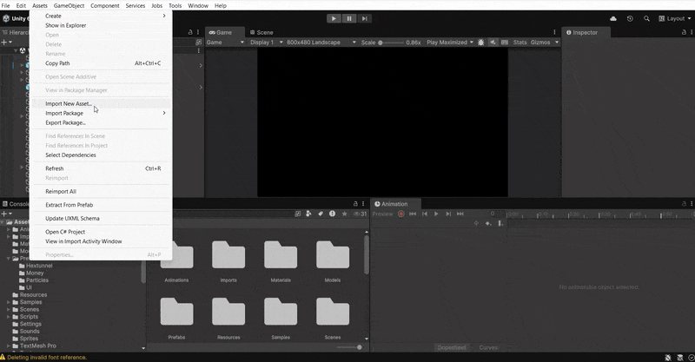
Task: Select Reimport All from Assets menu
Action: coord(101,191)
